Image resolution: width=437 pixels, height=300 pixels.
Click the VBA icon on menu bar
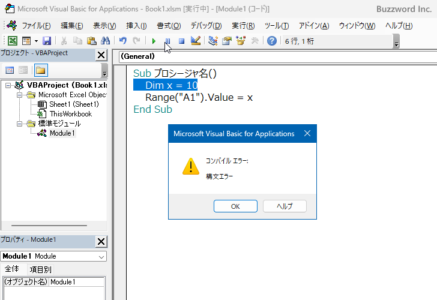tap(12, 25)
